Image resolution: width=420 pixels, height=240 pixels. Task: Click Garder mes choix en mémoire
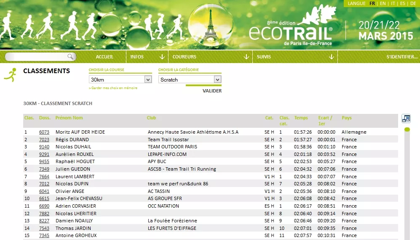point(113,88)
